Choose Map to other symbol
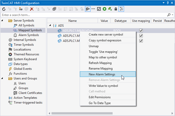Viewport: 175px width, 116px height. pyautogui.click(x=108, y=57)
